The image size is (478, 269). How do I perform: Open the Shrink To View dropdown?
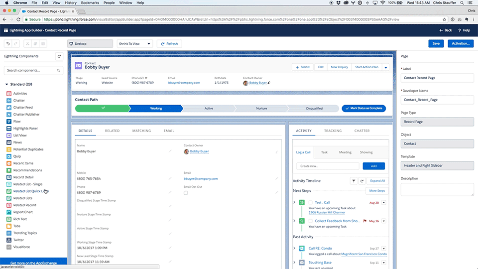[134, 44]
